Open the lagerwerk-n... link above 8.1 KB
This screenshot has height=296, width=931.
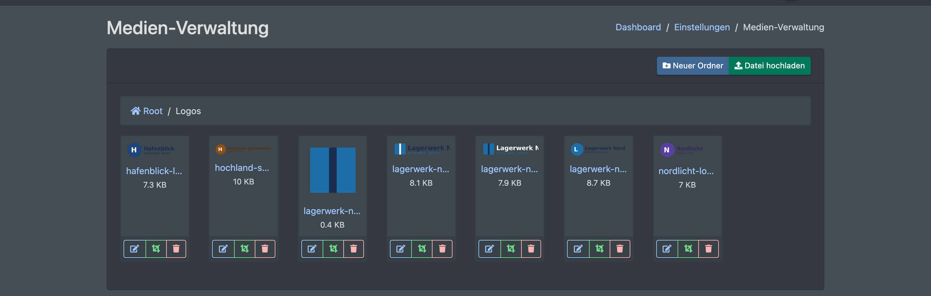pyautogui.click(x=421, y=169)
